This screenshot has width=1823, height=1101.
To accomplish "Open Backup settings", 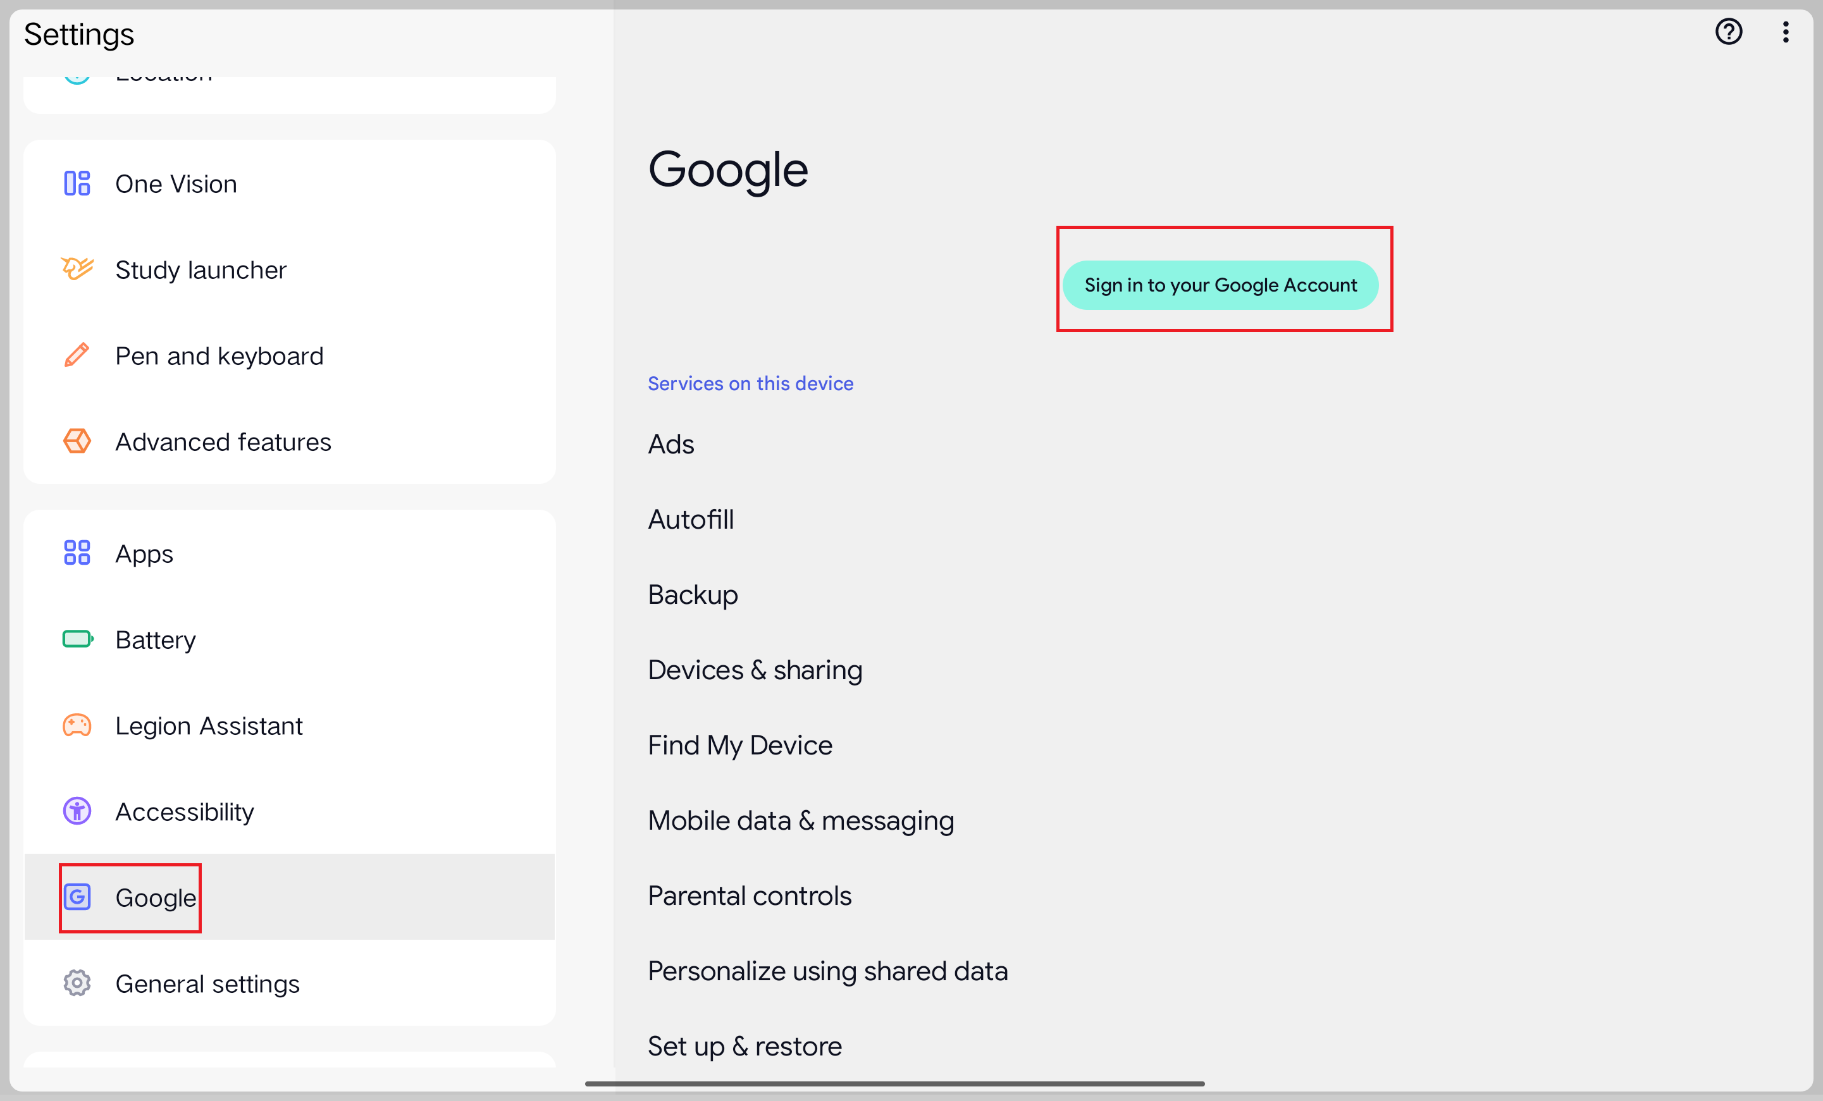I will [693, 595].
